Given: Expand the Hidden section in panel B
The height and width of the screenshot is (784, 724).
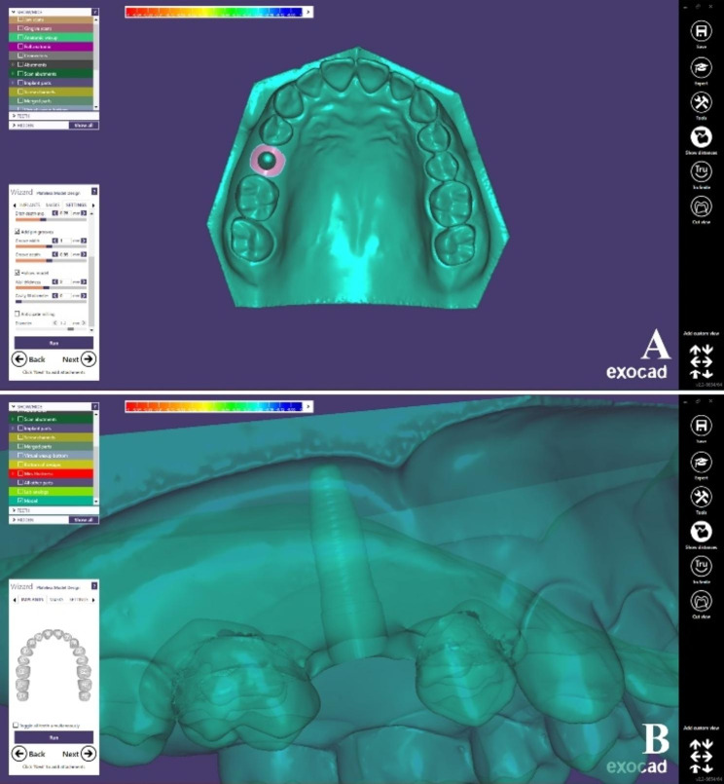Looking at the screenshot, I should coord(14,519).
